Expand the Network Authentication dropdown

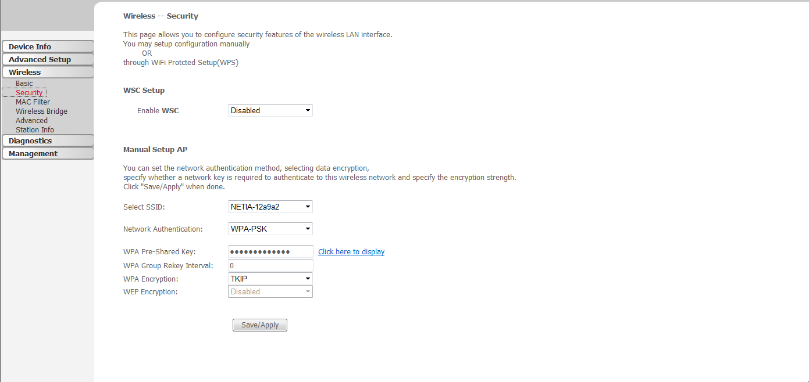pyautogui.click(x=270, y=229)
